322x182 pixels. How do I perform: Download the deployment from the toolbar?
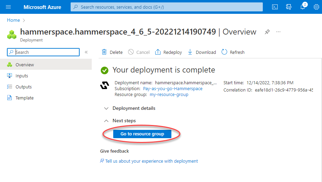(202, 52)
